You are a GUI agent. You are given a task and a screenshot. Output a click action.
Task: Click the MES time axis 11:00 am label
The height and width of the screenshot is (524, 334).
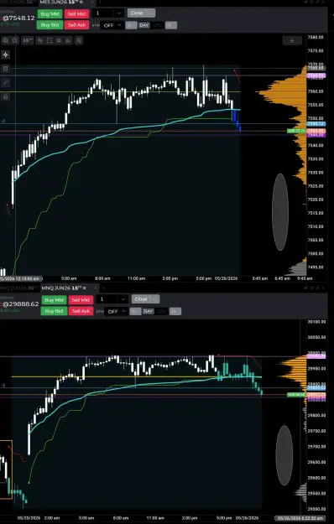(136, 278)
